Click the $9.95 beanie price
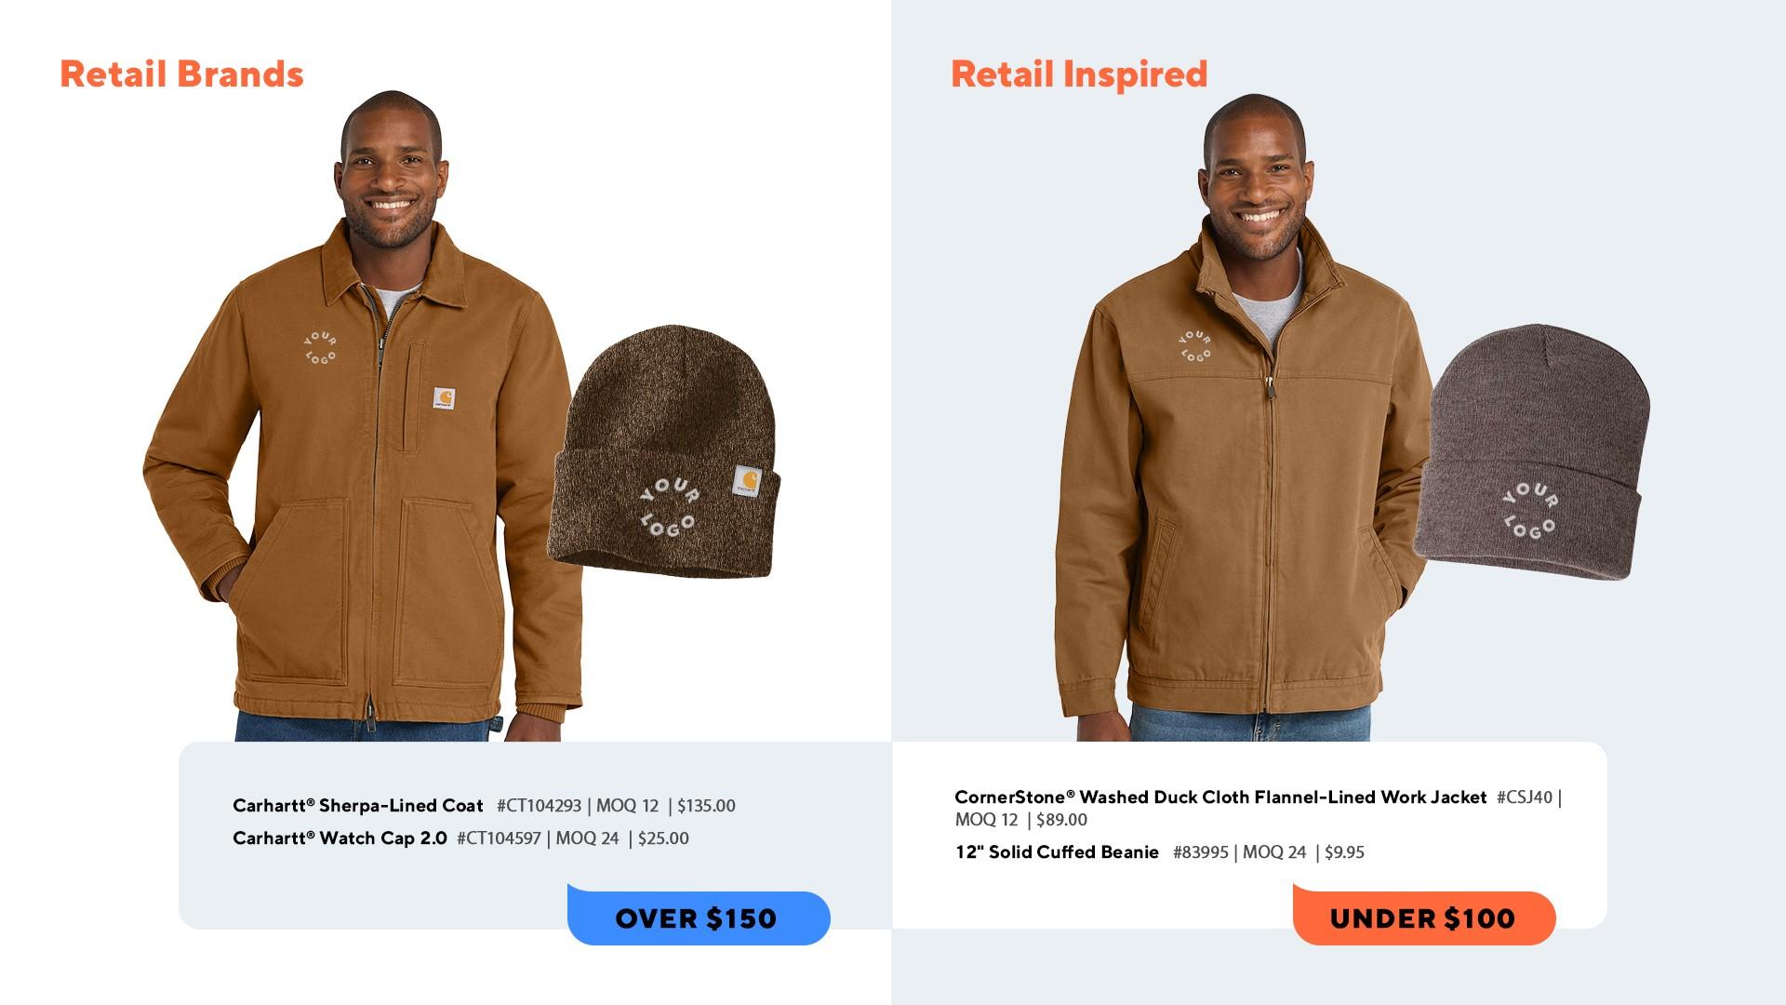Image resolution: width=1786 pixels, height=1005 pixels. 1344,852
